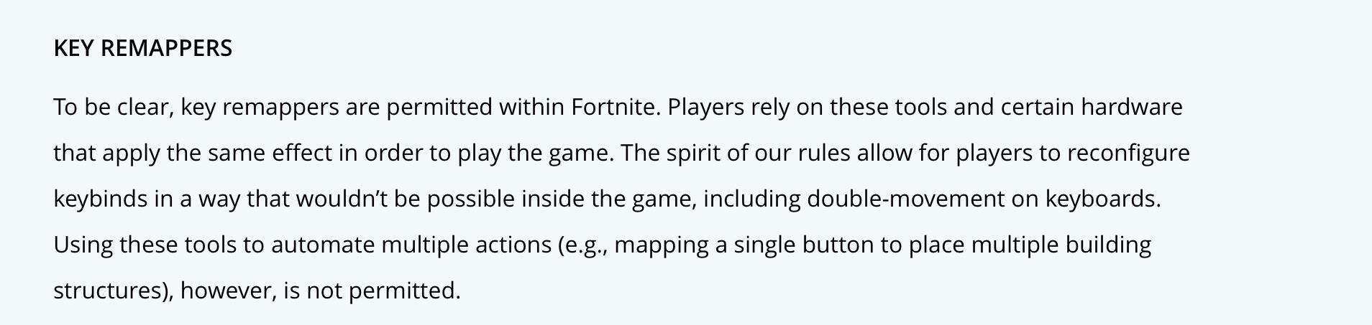1372x325 pixels.
Task: Click the word 'keybinds' at line start
Action: pyautogui.click(x=101, y=199)
